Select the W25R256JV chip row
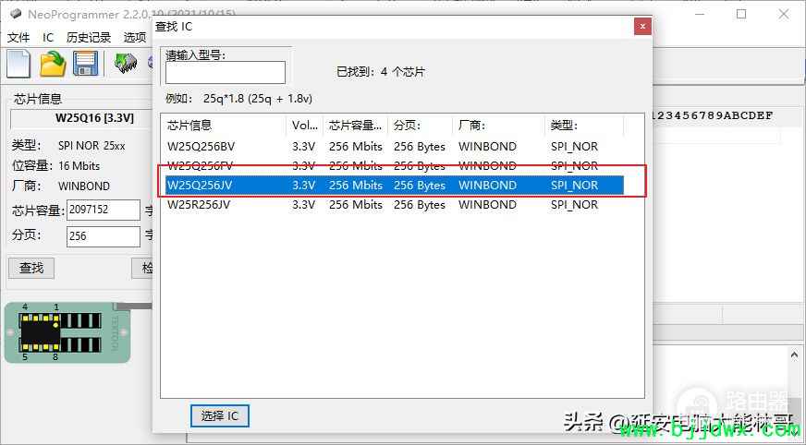Image resolution: width=806 pixels, height=445 pixels. coord(201,205)
